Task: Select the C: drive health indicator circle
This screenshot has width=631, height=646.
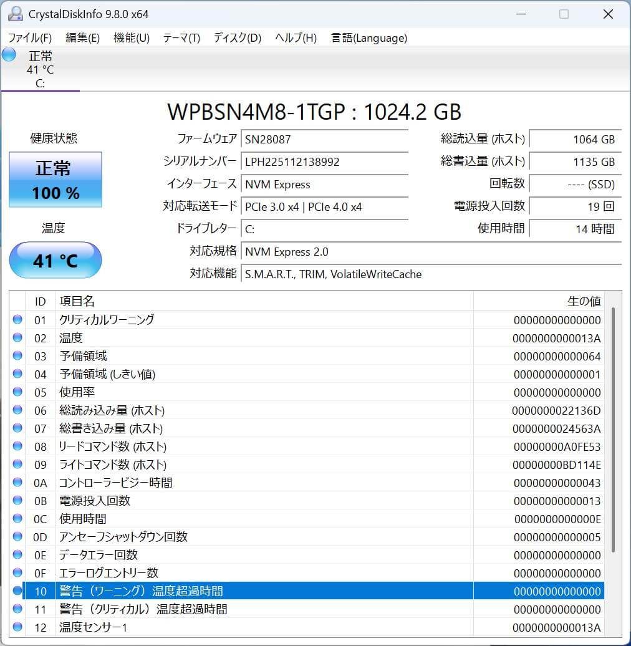Action: pyautogui.click(x=8, y=55)
